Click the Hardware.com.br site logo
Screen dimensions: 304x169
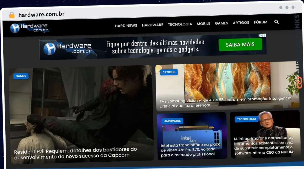coord(29,28)
